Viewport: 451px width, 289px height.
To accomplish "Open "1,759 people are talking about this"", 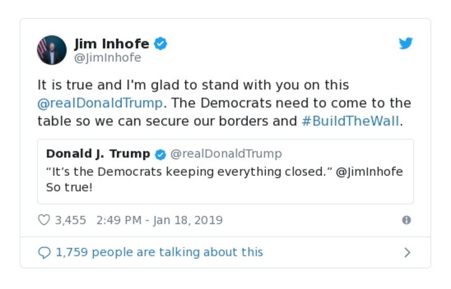I will pyautogui.click(x=159, y=252).
